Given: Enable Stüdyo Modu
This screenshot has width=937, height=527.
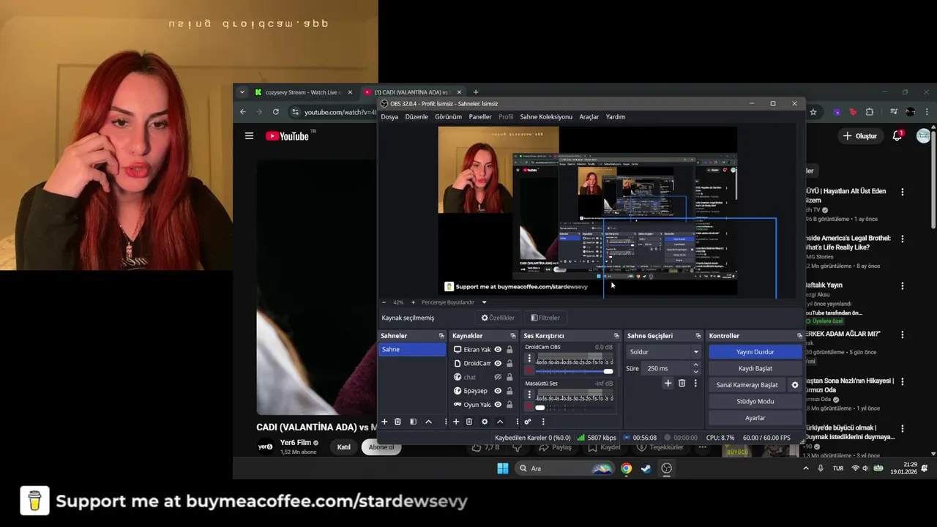Looking at the screenshot, I should point(755,401).
